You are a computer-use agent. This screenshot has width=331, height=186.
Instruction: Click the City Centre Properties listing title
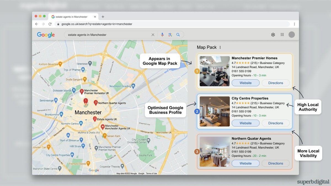pos(250,98)
